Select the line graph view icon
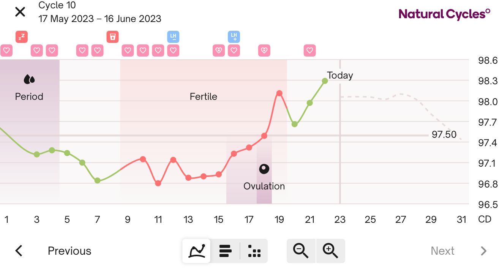Screen dimensions: 502x268 tap(196, 251)
